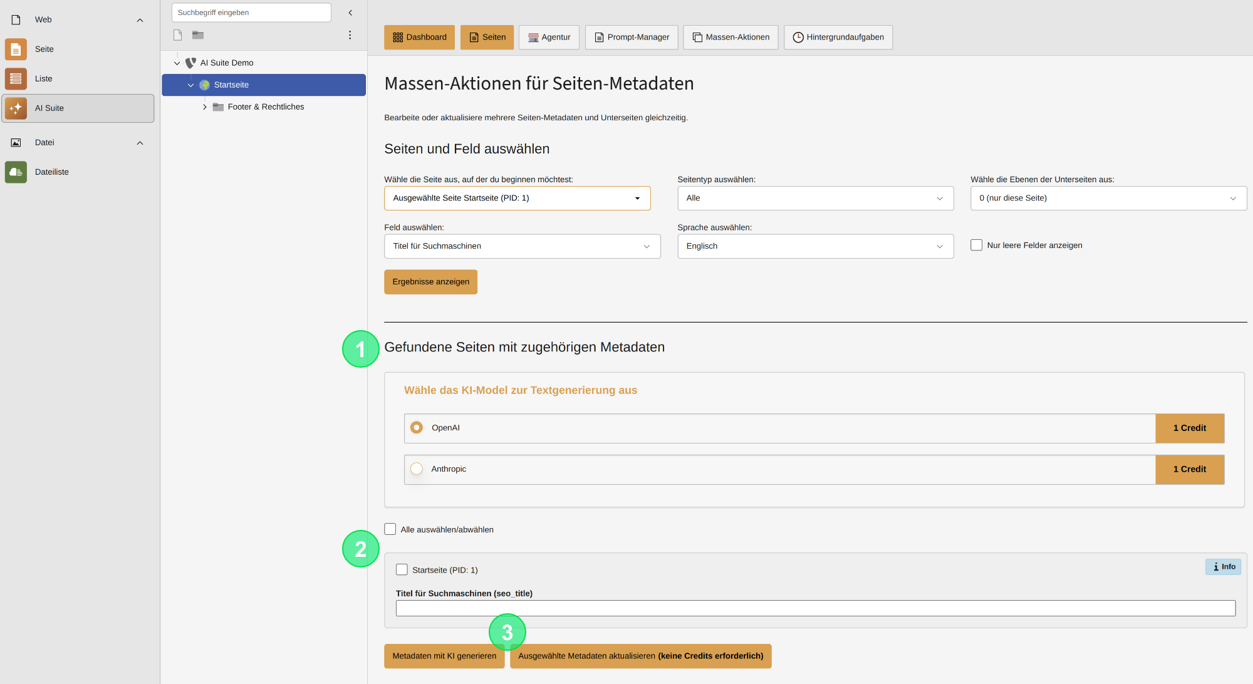
Task: Collapse the Datei module group
Action: [140, 143]
